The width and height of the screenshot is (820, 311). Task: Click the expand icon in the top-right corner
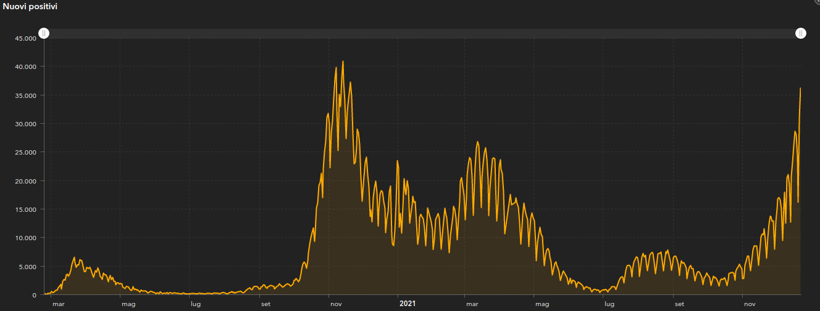pos(817,2)
